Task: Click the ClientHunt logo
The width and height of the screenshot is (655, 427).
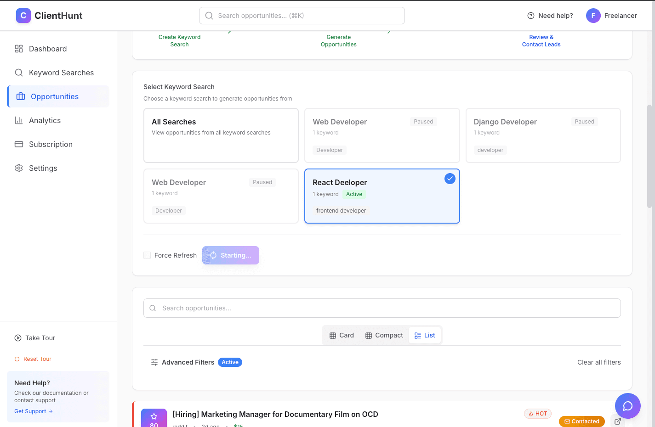Action: tap(49, 15)
